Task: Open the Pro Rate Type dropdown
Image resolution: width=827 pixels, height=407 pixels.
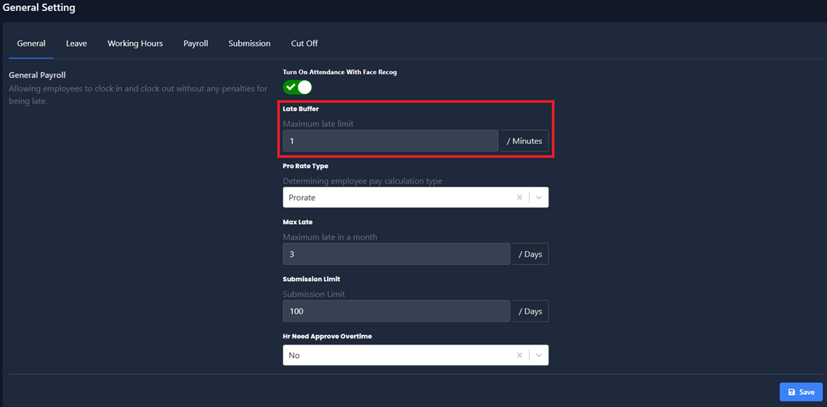Action: tap(416, 197)
